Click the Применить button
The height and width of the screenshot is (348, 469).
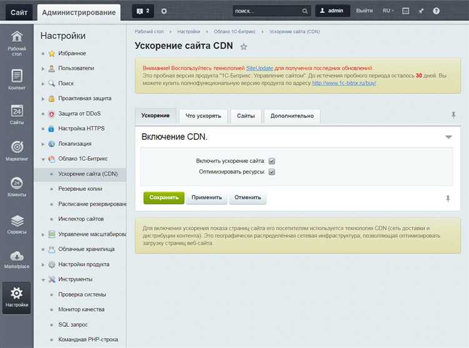(207, 198)
